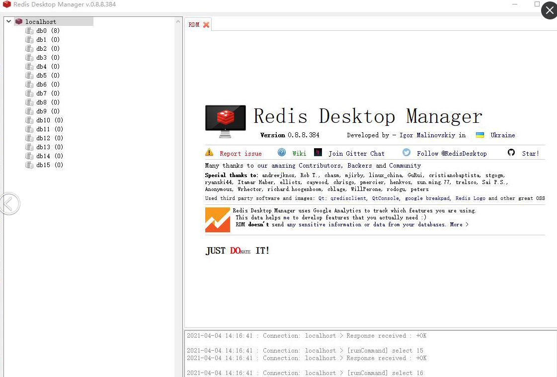This screenshot has height=377, width=557.
Task: Click the Gitter chat icon
Action: (x=318, y=153)
